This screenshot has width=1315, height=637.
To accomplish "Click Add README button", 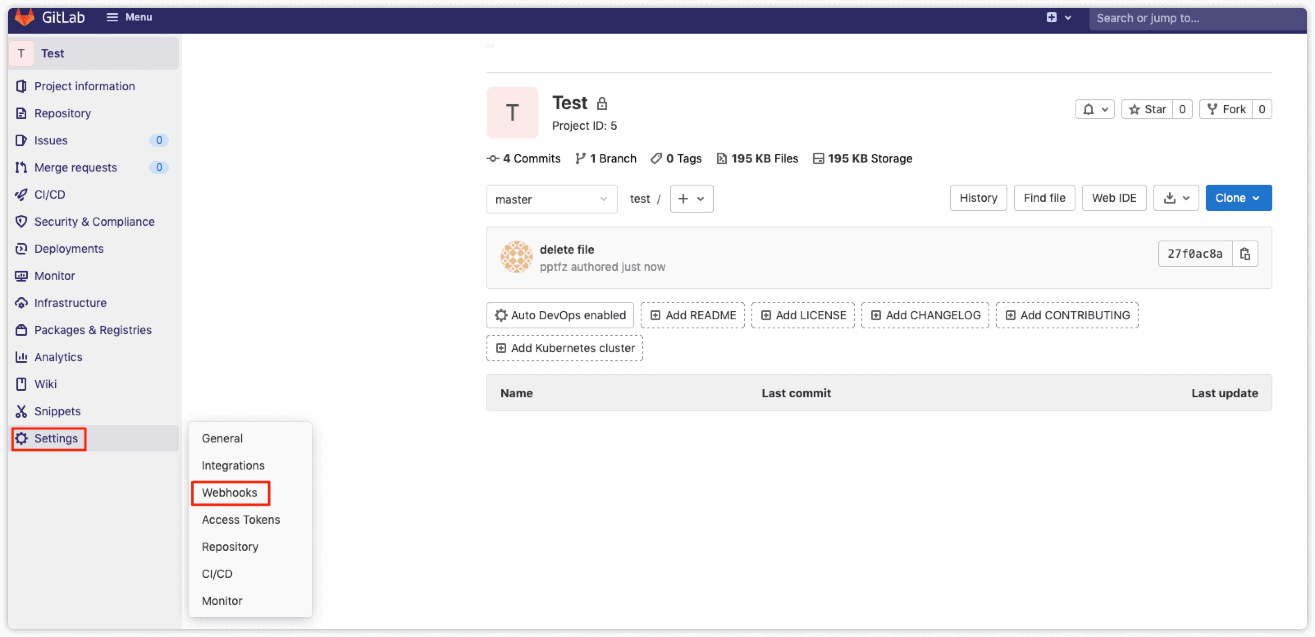I will 693,315.
